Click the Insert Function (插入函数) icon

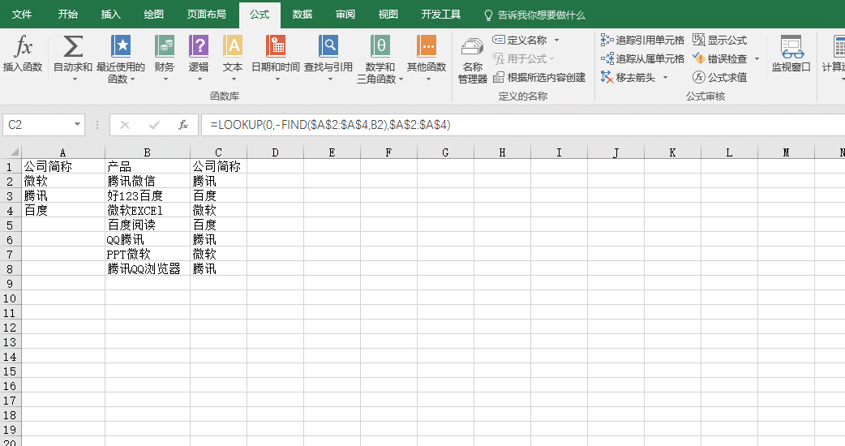point(23,49)
